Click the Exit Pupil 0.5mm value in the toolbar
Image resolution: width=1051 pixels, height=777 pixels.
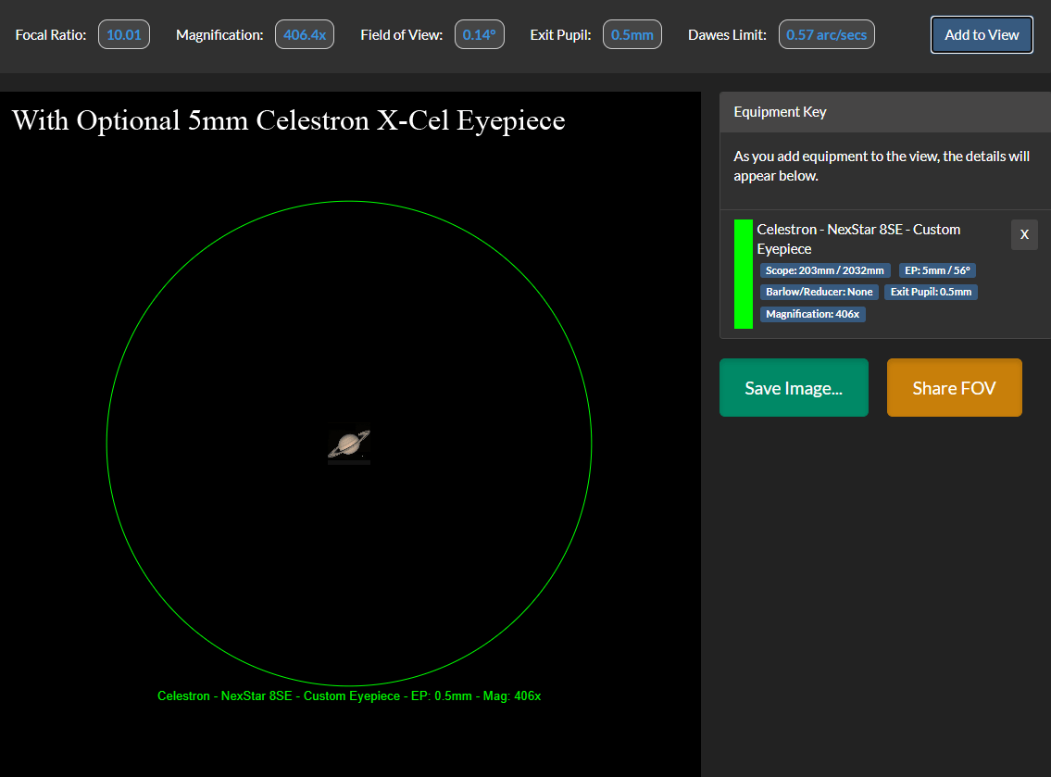coord(632,33)
